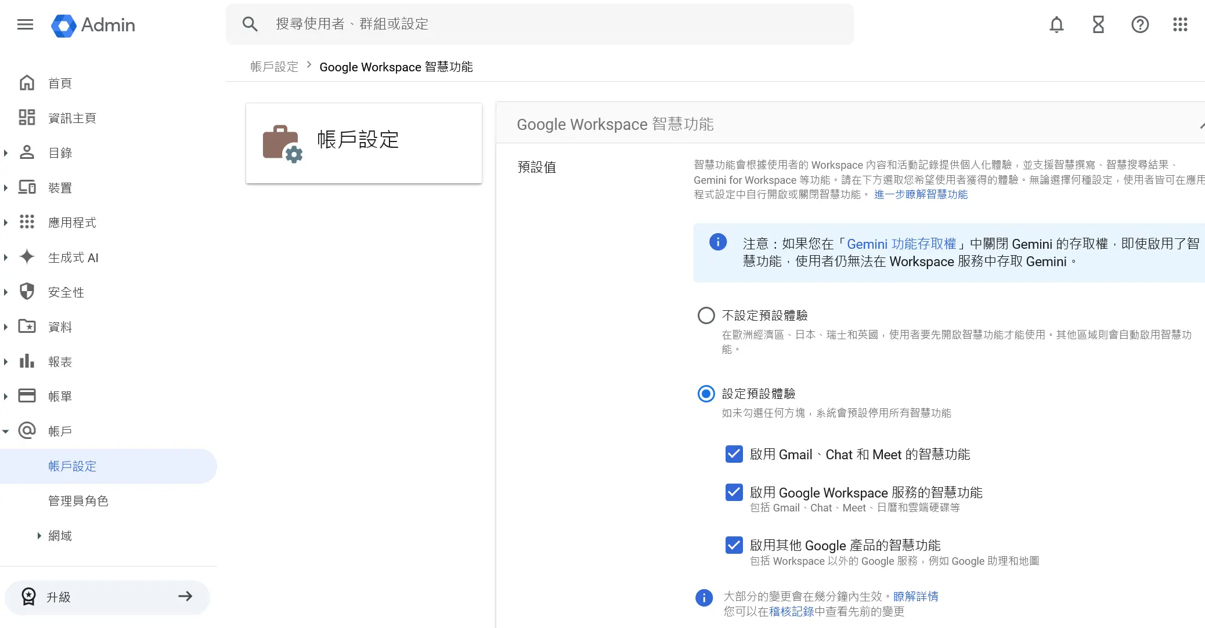Collapse the Google Workspace 智慧功能 panel
The image size is (1205, 628).
point(1201,125)
